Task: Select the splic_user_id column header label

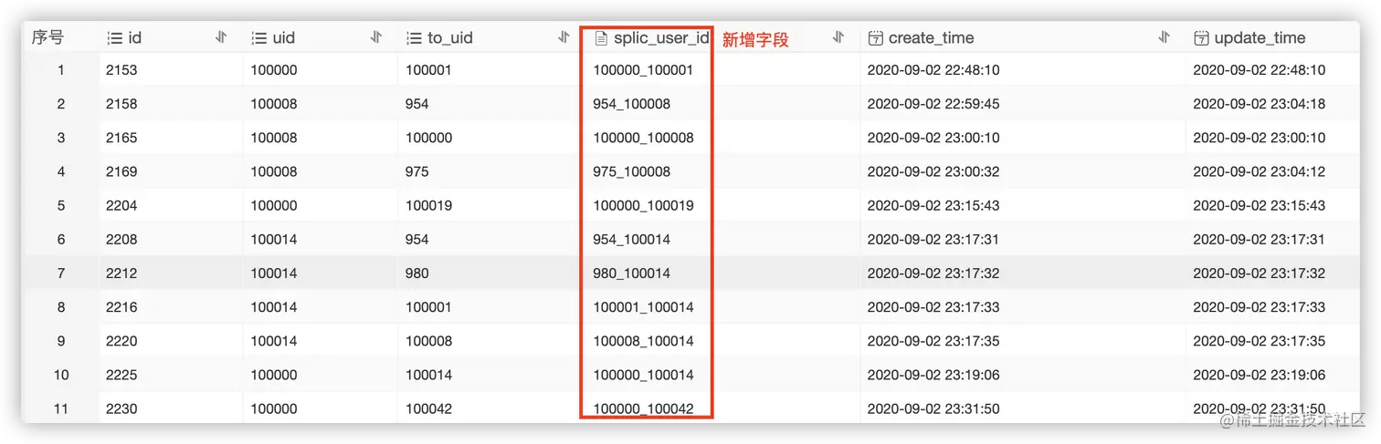Action: pos(661,38)
